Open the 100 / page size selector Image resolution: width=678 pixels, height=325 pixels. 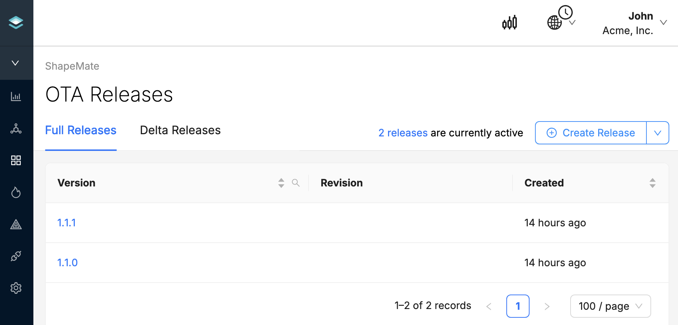click(x=610, y=306)
